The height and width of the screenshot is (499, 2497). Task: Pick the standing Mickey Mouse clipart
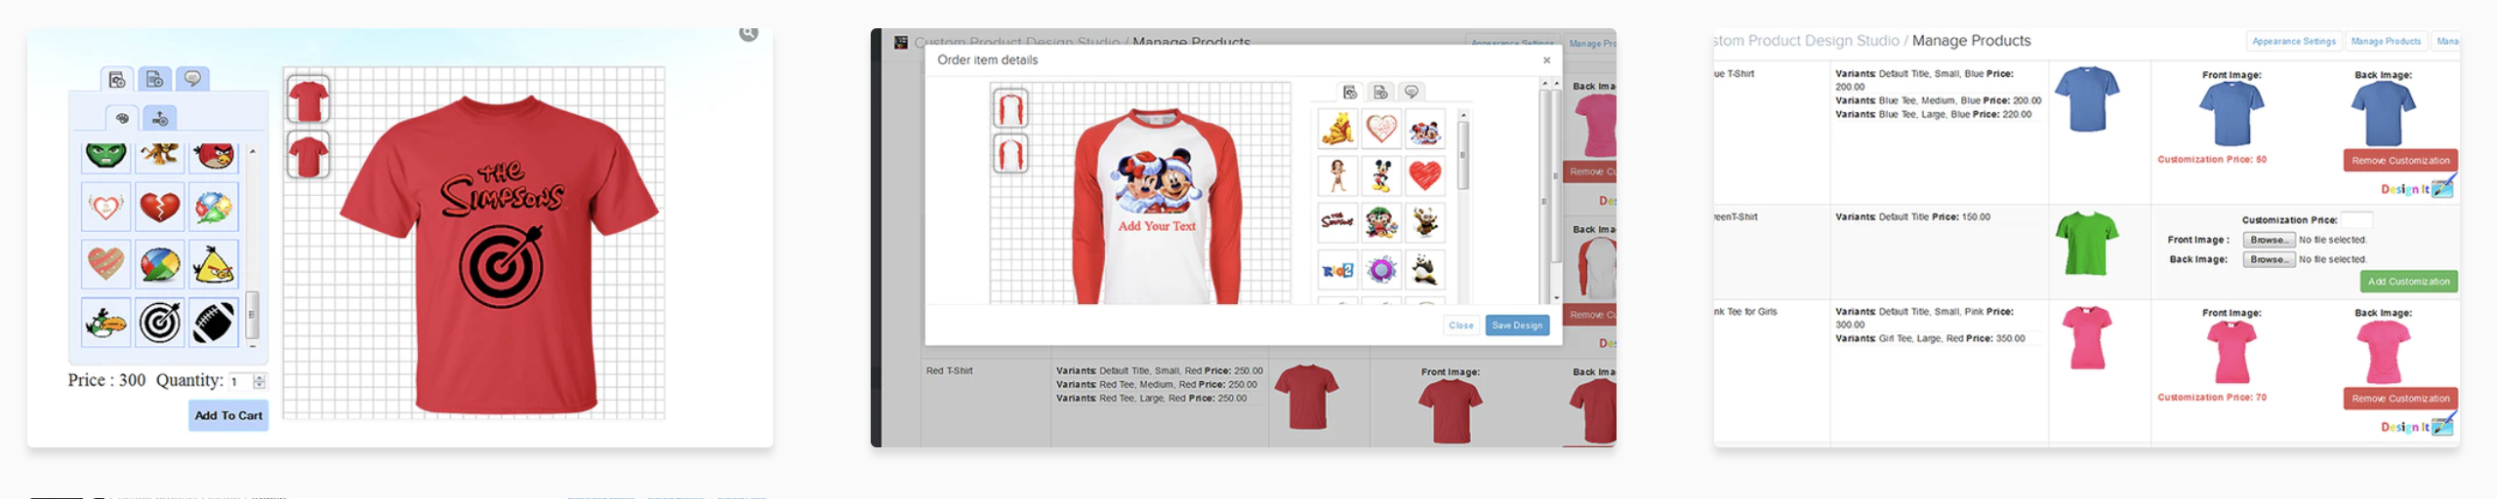pyautogui.click(x=1380, y=175)
